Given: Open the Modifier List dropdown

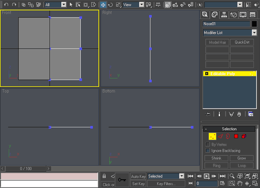Looking at the screenshot, I should (x=254, y=33).
